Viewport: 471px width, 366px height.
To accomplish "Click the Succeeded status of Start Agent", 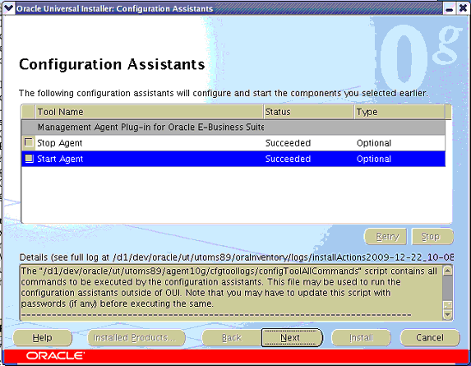I will point(288,159).
